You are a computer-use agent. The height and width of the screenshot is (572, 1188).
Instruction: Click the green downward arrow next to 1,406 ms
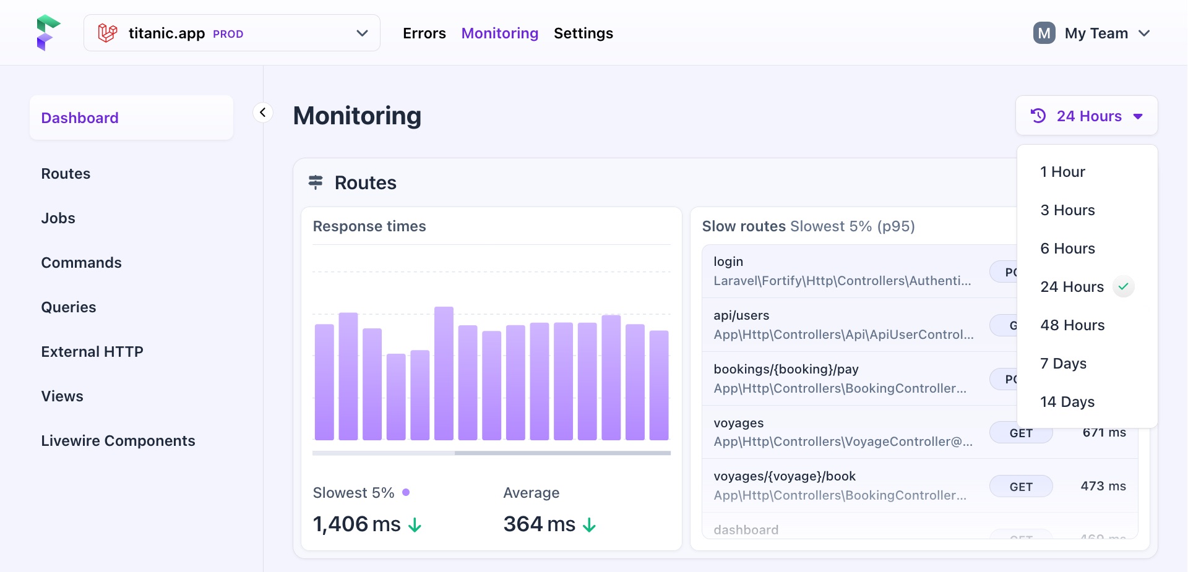415,525
